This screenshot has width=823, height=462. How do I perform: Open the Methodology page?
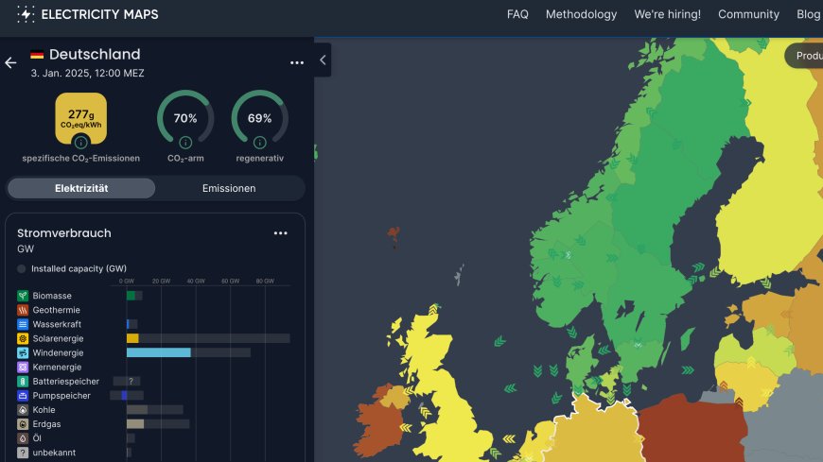tap(581, 14)
